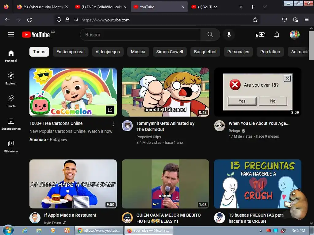This screenshot has height=235, width=314.
Task: Click the search magnifier button
Action: [210, 35]
